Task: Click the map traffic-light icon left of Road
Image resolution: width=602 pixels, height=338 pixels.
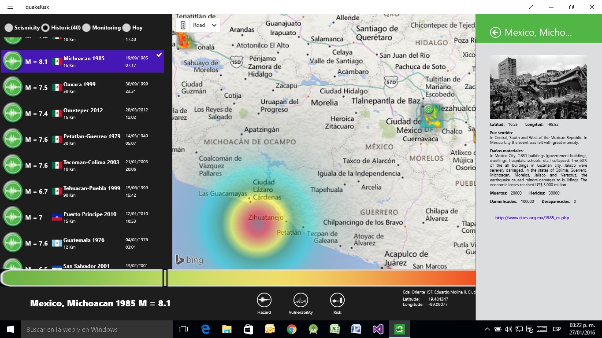Action: pyautogui.click(x=183, y=25)
